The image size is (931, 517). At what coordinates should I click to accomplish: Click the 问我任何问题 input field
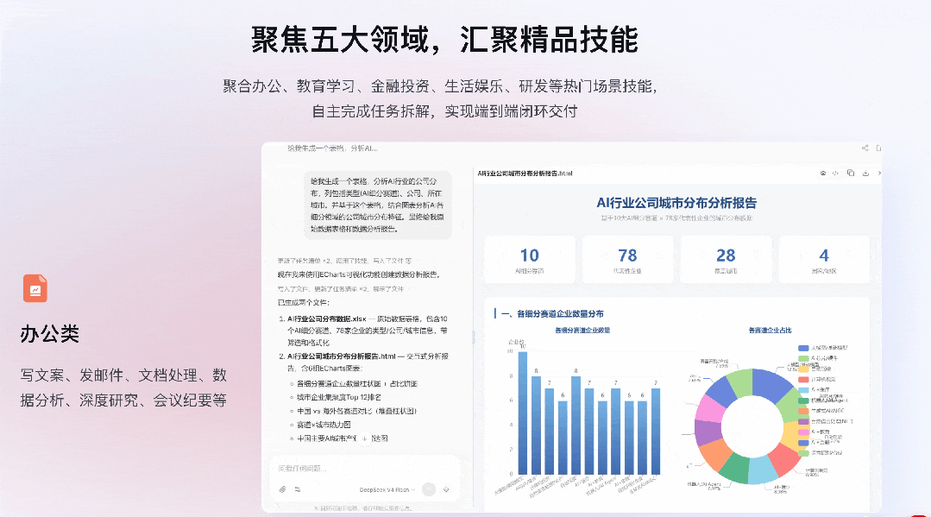point(365,469)
